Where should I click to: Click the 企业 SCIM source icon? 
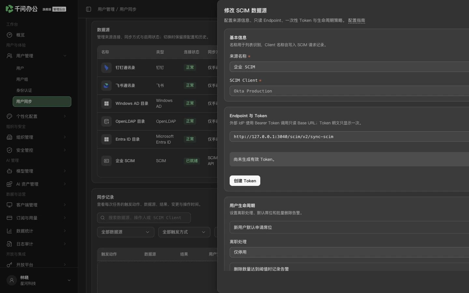pyautogui.click(x=107, y=161)
